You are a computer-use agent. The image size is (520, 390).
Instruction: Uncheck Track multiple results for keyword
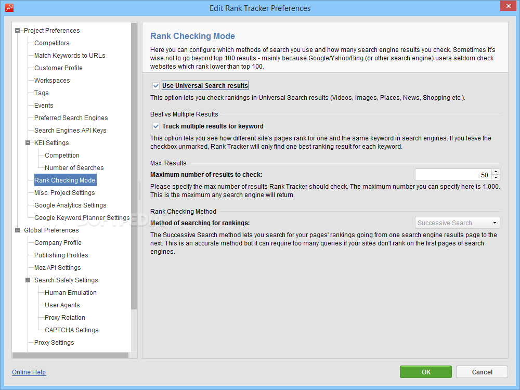point(156,126)
